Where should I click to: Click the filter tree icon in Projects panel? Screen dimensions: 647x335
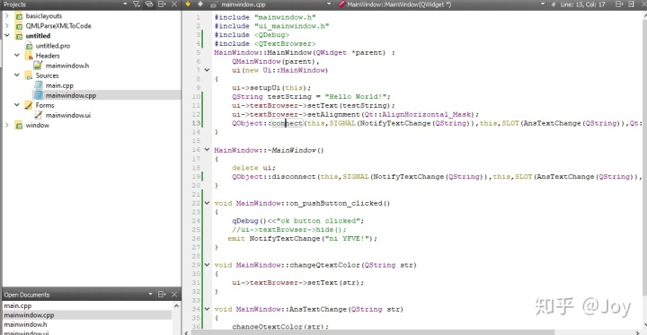click(137, 4)
